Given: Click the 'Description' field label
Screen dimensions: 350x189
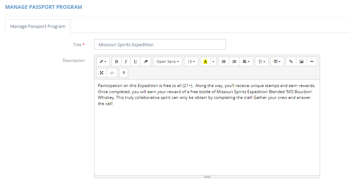Looking at the screenshot, I should pos(74,61).
